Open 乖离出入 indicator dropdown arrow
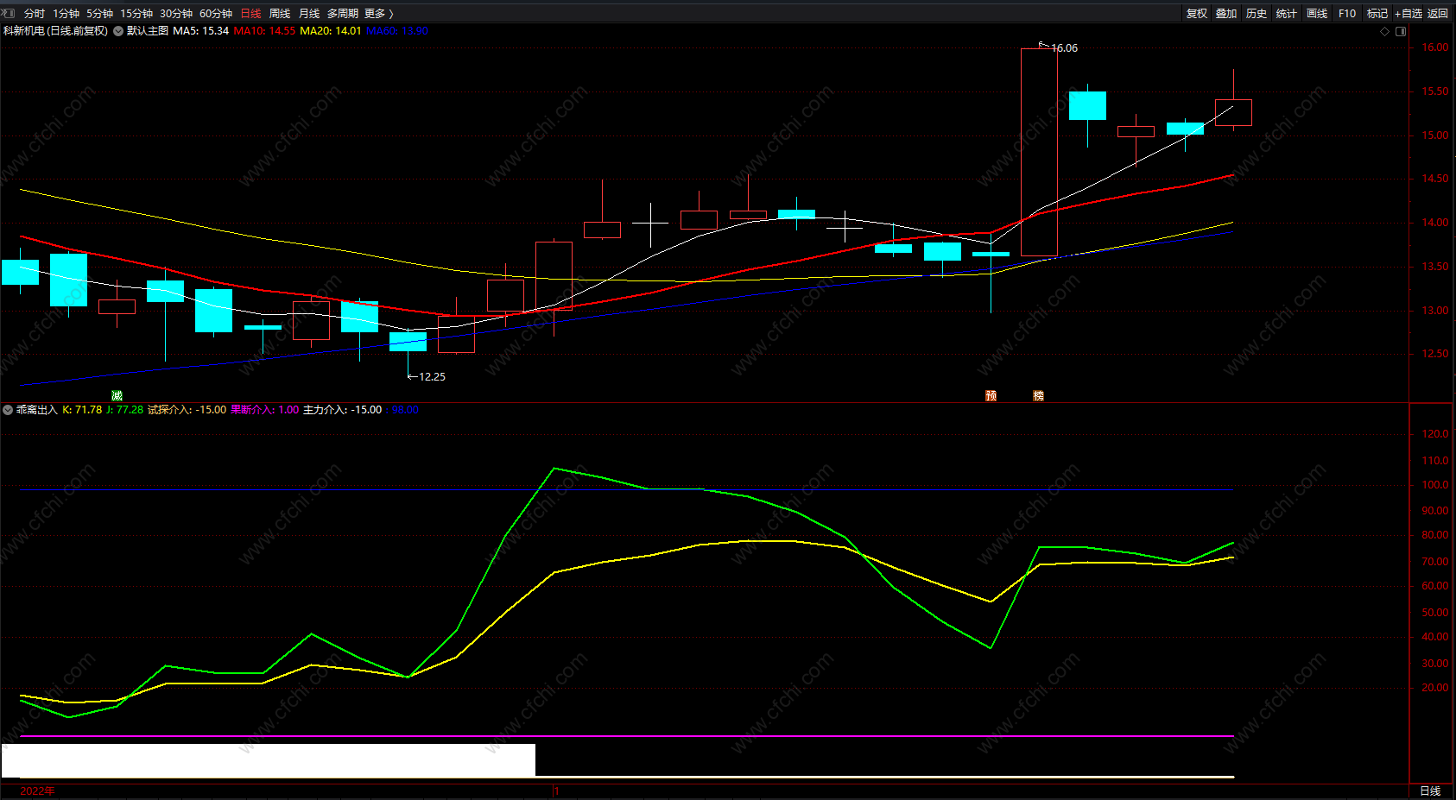The image size is (1456, 800). (8, 410)
